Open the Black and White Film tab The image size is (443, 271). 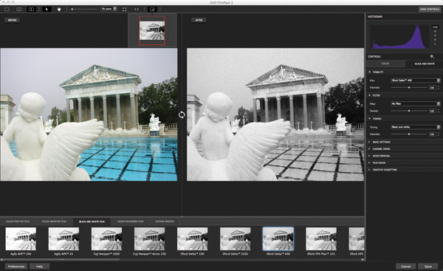coord(92,222)
